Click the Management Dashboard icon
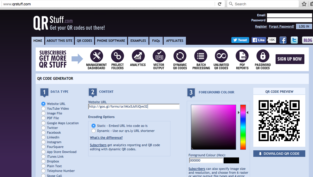Screen dimensions: 313x177 pyautogui.click(x=97, y=56)
